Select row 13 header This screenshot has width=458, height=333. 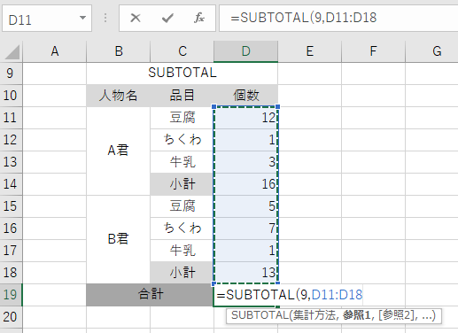pyautogui.click(x=11, y=162)
